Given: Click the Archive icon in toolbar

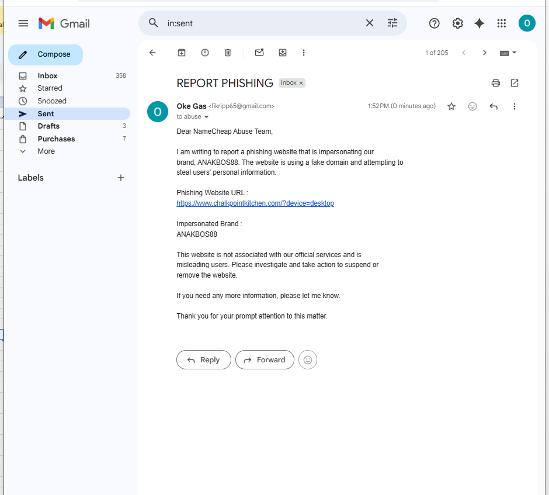Looking at the screenshot, I should tap(182, 53).
